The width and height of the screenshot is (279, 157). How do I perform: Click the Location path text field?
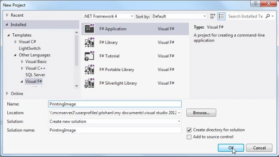(x=112, y=113)
